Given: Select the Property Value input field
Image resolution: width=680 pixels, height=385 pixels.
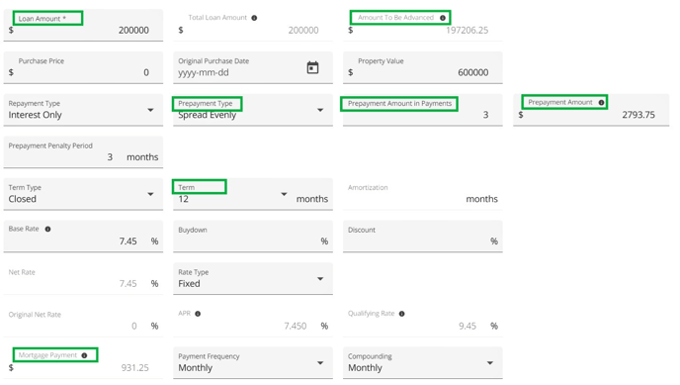Looking at the screenshot, I should (x=423, y=67).
